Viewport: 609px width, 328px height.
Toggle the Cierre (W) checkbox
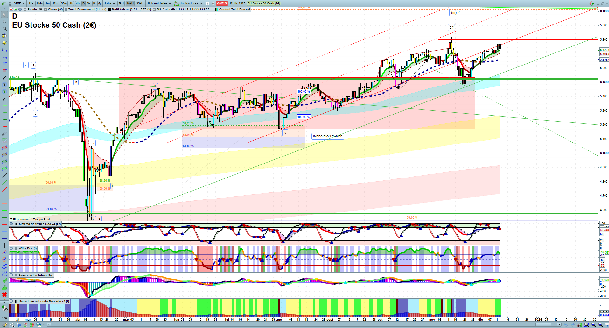point(46,10)
